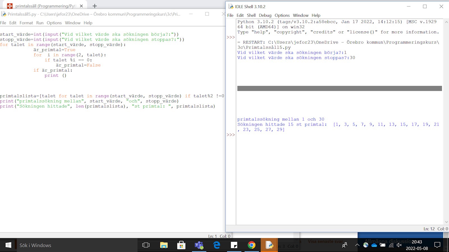Launch File Explorer from the taskbar
Image resolution: width=449 pixels, height=252 pixels.
pos(164,245)
